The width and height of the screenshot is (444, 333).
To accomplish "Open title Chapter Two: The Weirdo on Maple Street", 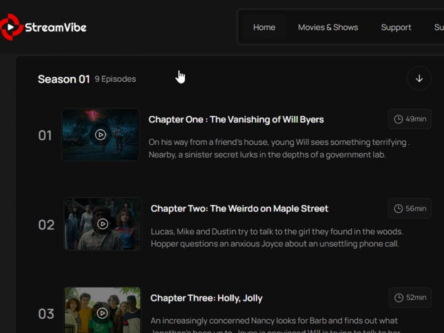I will 240,209.
